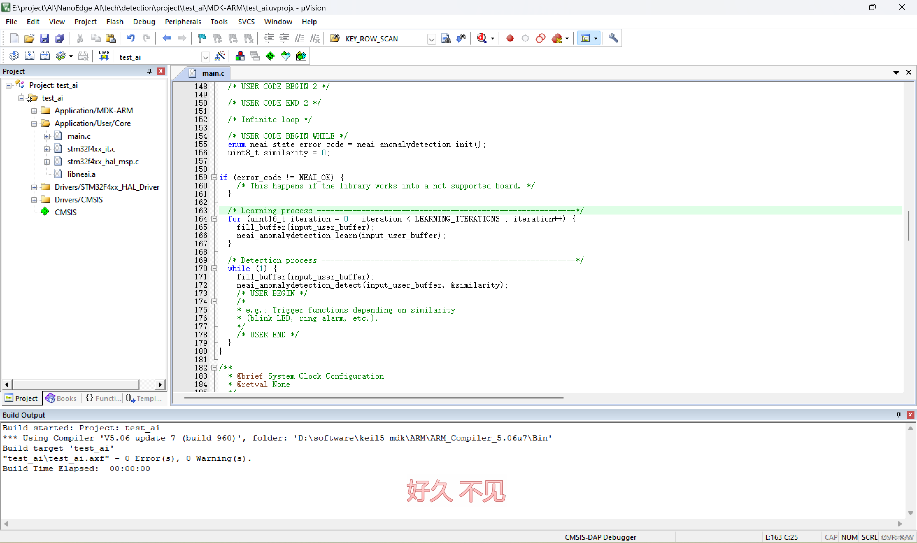Viewport: 917px width, 543px height.
Task: Switch to the Books tab
Action: [x=61, y=398]
